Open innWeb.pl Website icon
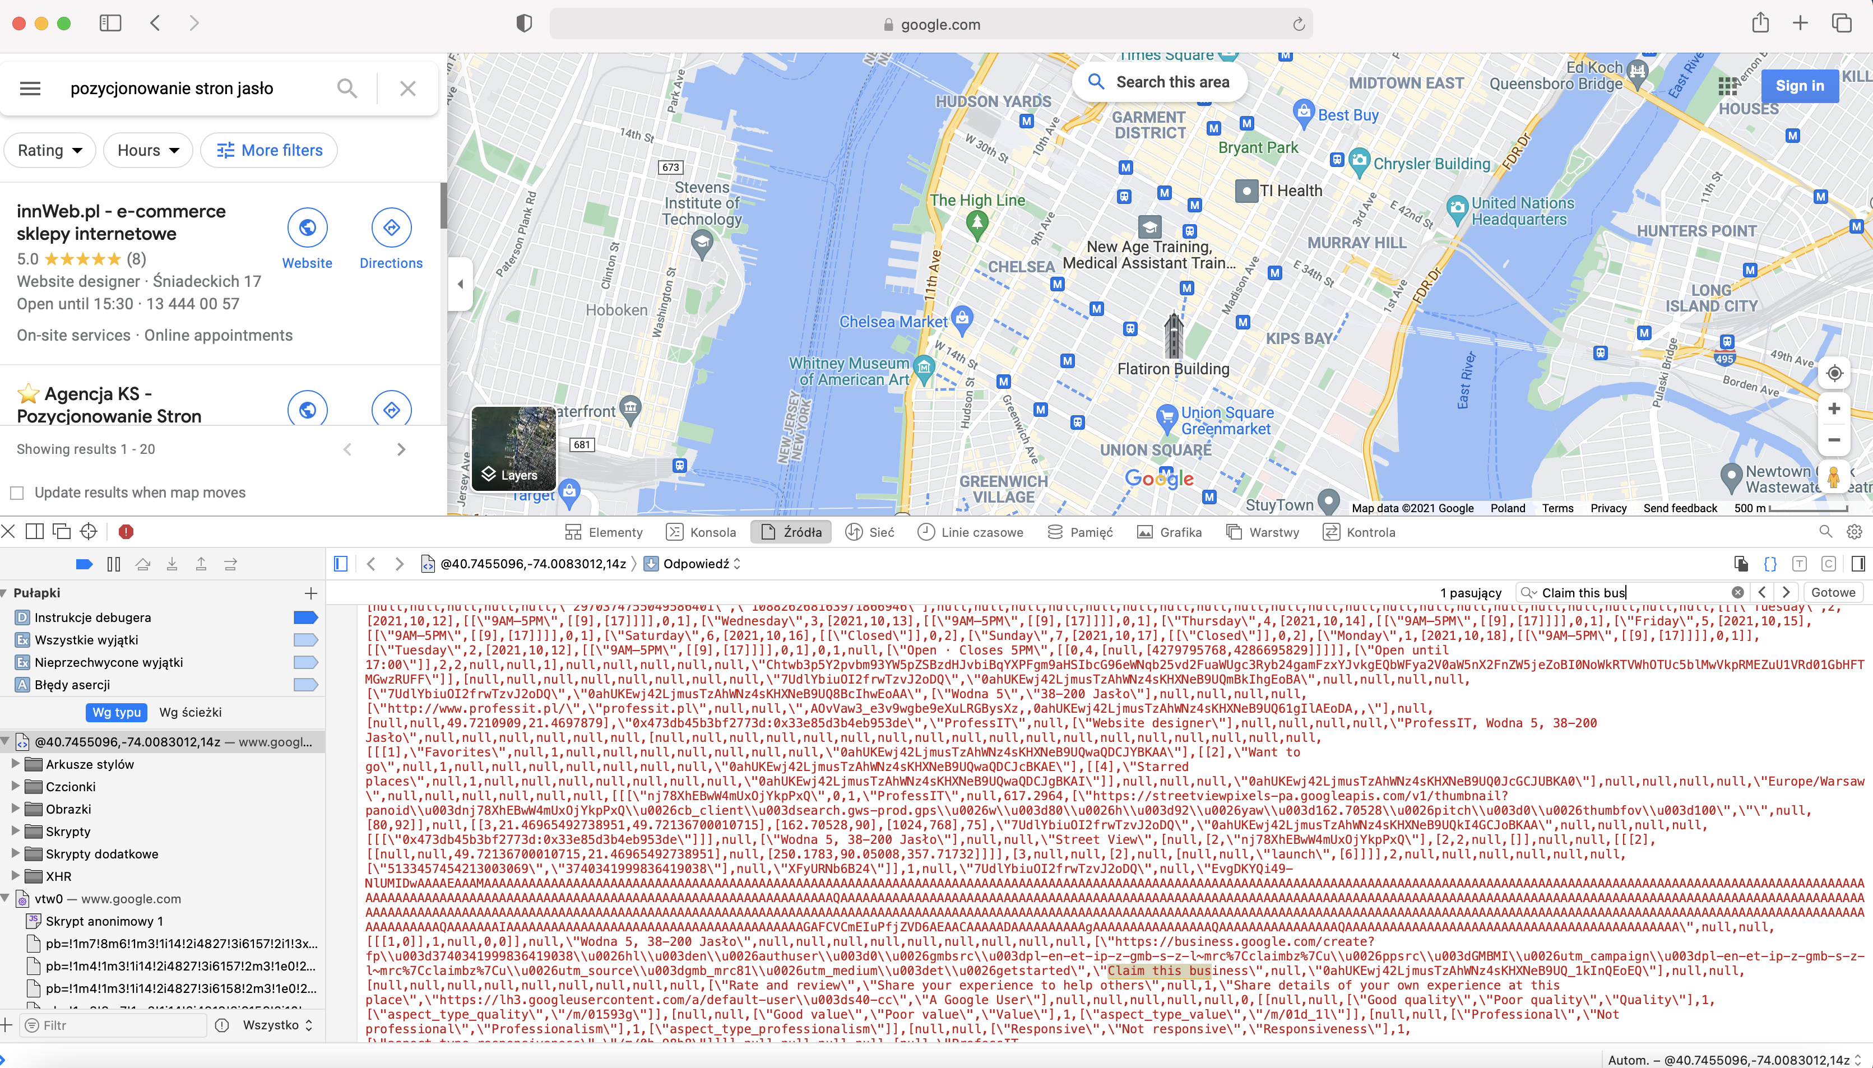This screenshot has height=1068, width=1873. point(307,227)
